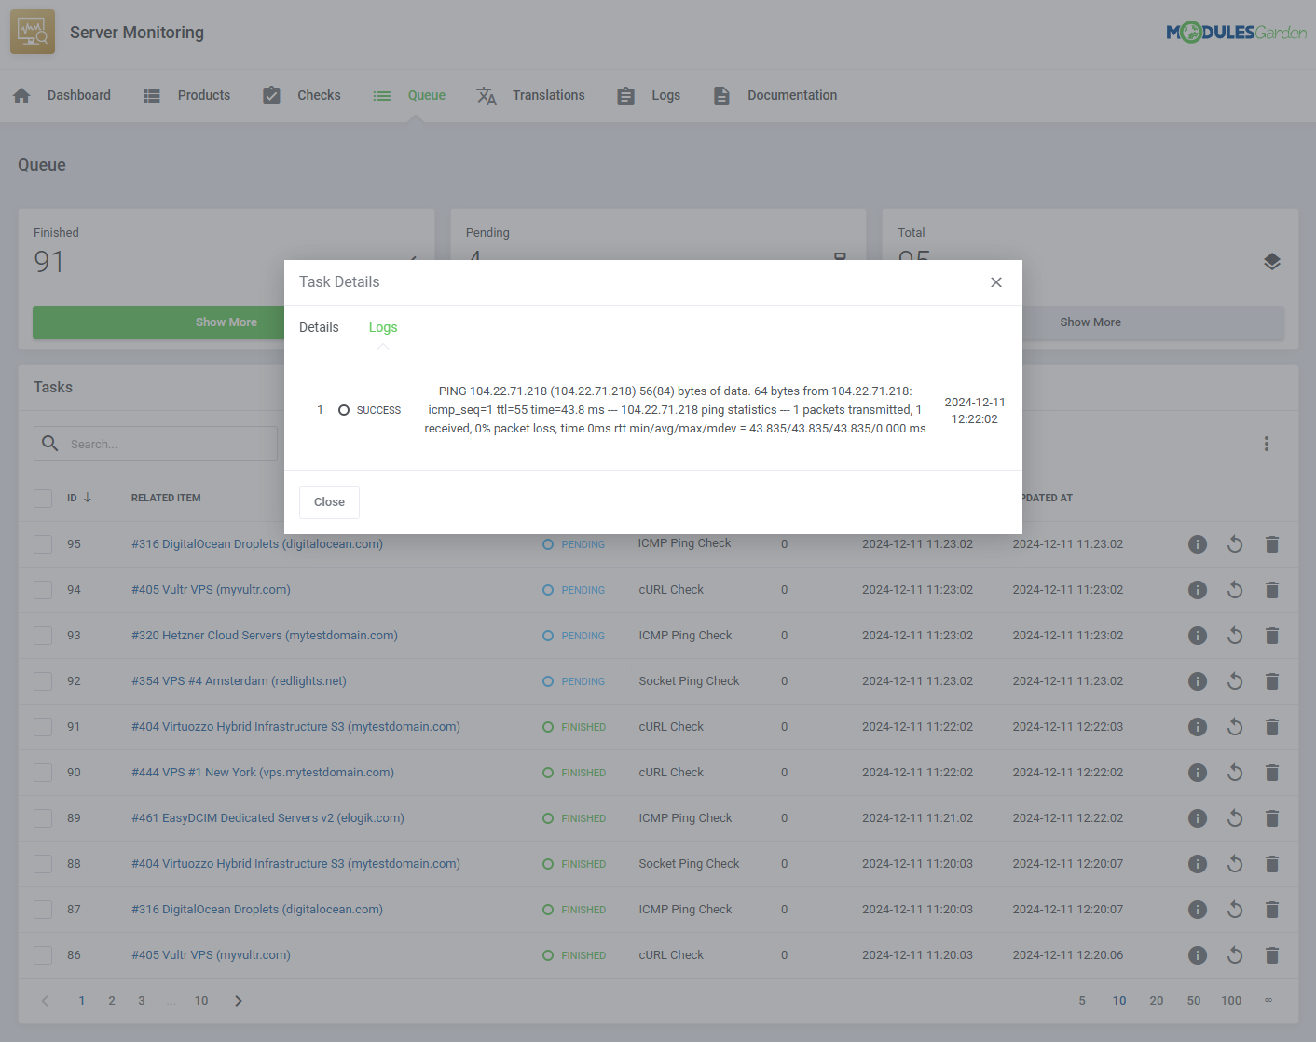Switch to the Details tab in Task Details
Screen dimensions: 1316x1042
tap(319, 327)
